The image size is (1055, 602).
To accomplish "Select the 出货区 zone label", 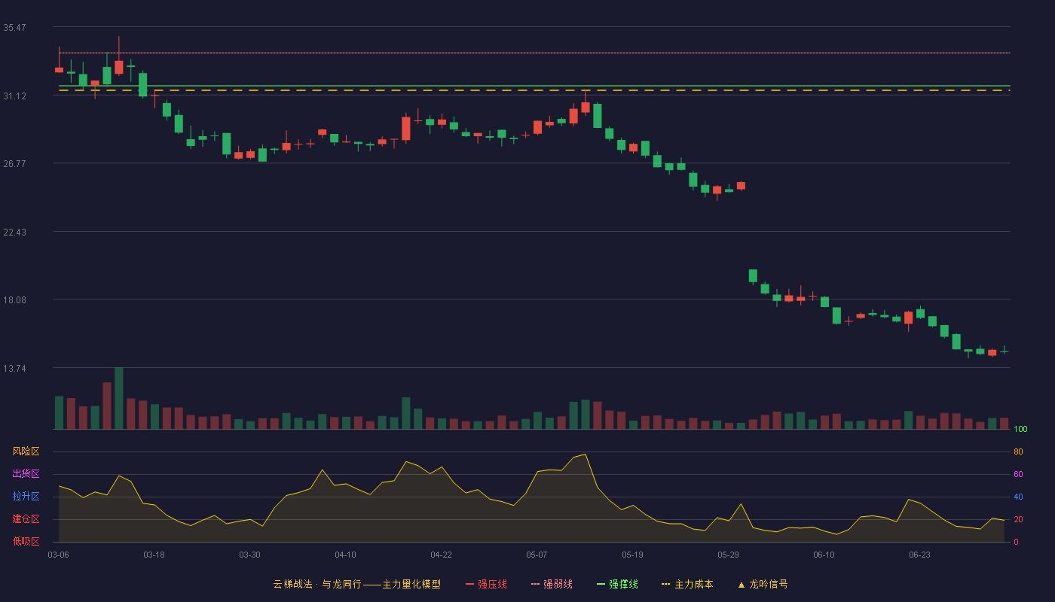I will click(26, 474).
